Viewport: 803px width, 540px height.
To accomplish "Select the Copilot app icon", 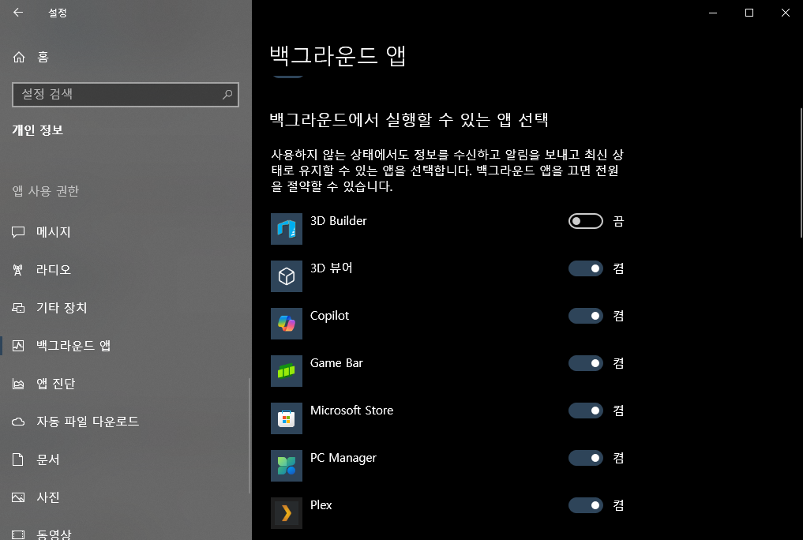I will pyautogui.click(x=286, y=324).
